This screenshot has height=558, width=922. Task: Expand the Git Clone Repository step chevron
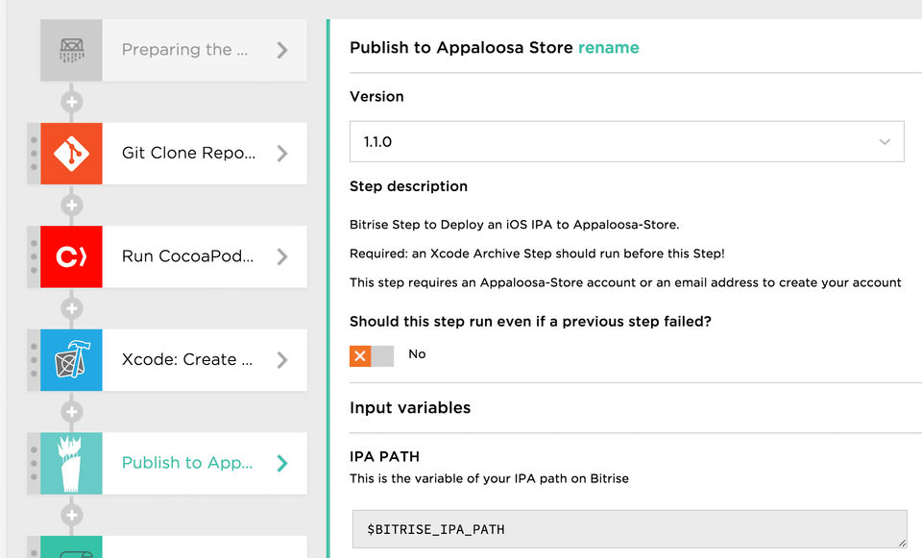282,154
